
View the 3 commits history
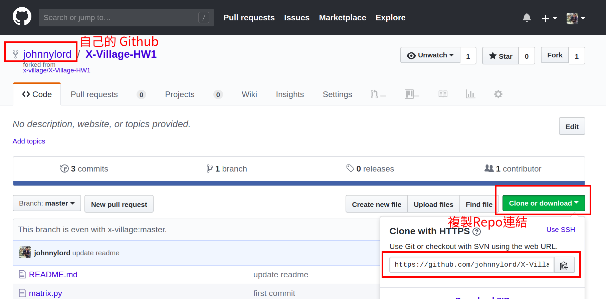[x=84, y=169]
